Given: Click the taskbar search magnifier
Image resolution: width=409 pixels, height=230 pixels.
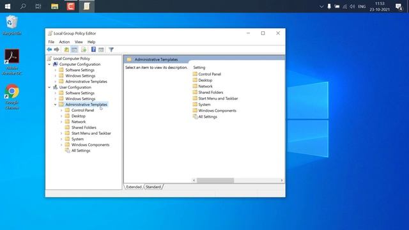Looking at the screenshot, I should click(23, 6).
